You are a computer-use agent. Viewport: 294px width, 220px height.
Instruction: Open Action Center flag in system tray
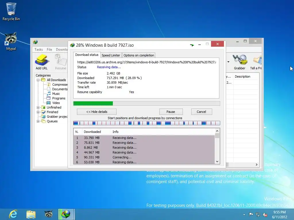point(251,215)
